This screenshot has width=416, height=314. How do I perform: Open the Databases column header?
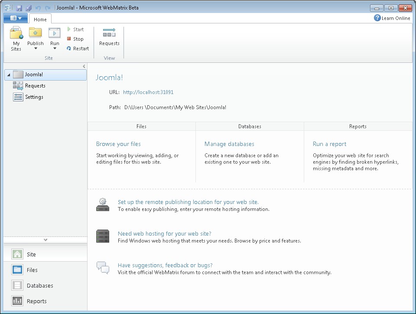[x=250, y=126]
